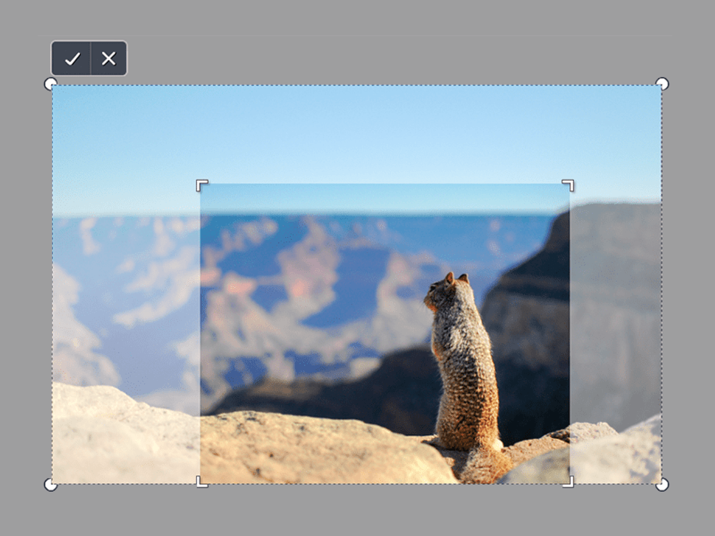This screenshot has width=715, height=536.
Task: Click the top-left round image transform handle
Action: (51, 84)
